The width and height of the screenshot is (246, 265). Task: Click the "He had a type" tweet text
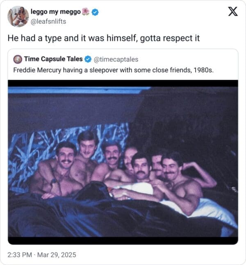(104, 38)
